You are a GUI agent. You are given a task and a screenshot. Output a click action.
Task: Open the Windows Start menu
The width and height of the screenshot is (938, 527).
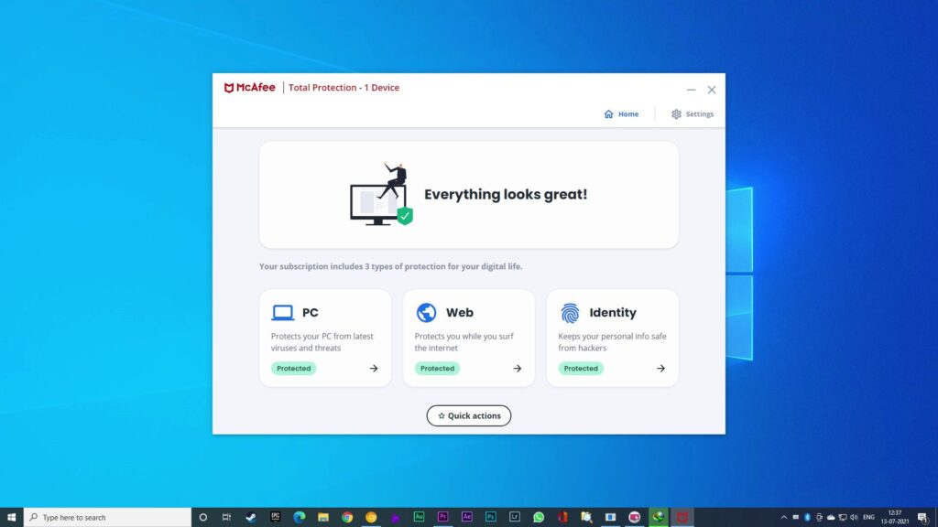tap(11, 518)
